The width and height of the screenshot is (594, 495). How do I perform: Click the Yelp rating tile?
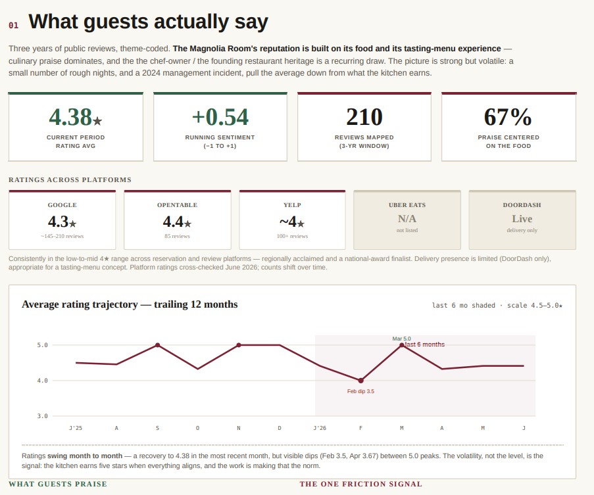tap(292, 220)
